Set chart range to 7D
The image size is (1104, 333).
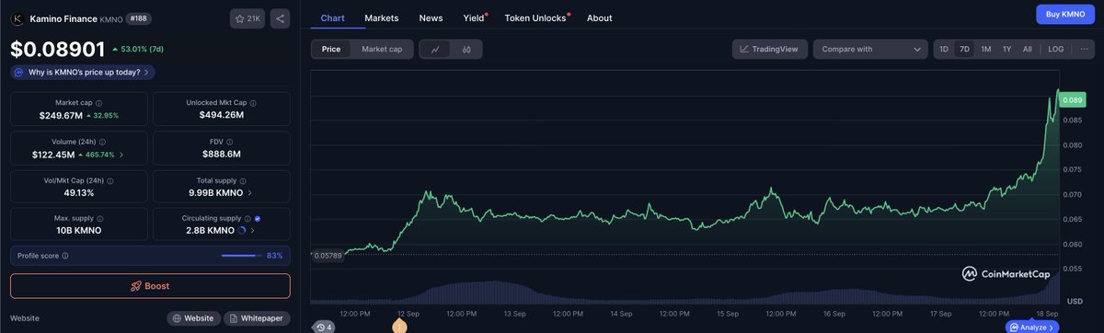click(x=964, y=49)
